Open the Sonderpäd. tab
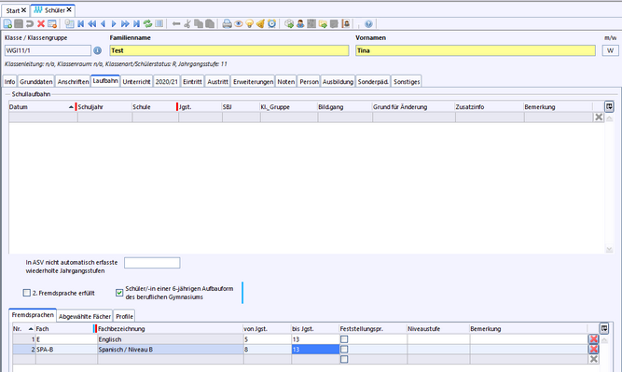Screen dimensions: 622x372 (373, 82)
